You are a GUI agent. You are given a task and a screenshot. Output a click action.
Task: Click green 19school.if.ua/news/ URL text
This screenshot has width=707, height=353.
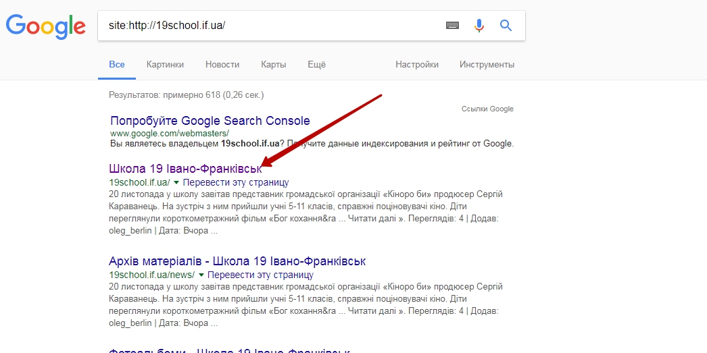(x=152, y=275)
